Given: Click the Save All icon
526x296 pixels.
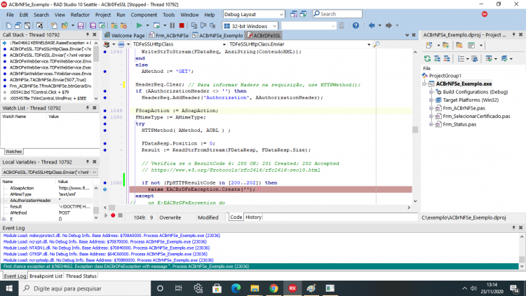Looking at the screenshot, I should pyautogui.click(x=93, y=25).
